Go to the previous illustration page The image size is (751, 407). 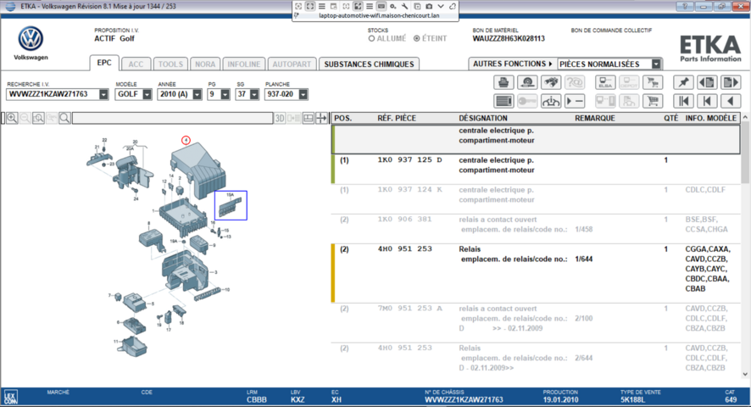[707, 82]
